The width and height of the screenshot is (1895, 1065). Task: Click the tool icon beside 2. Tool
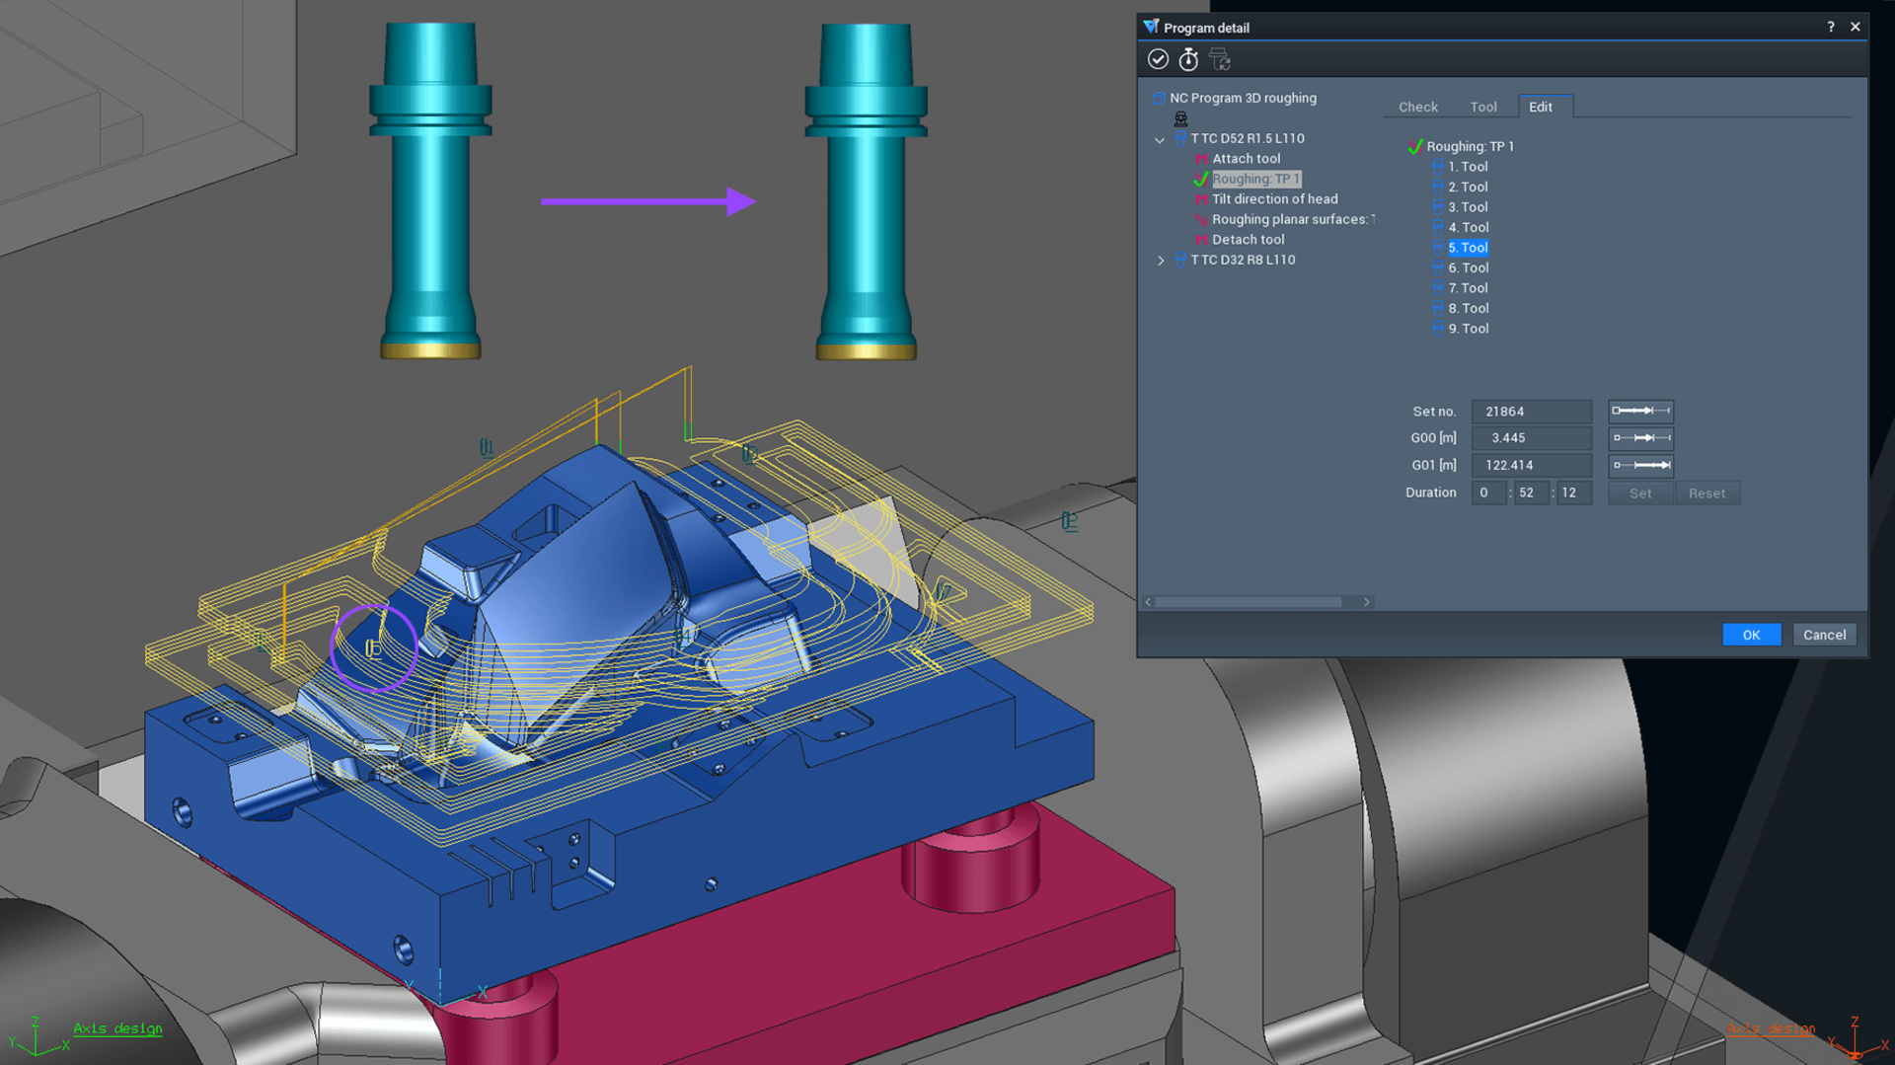pos(1437,187)
